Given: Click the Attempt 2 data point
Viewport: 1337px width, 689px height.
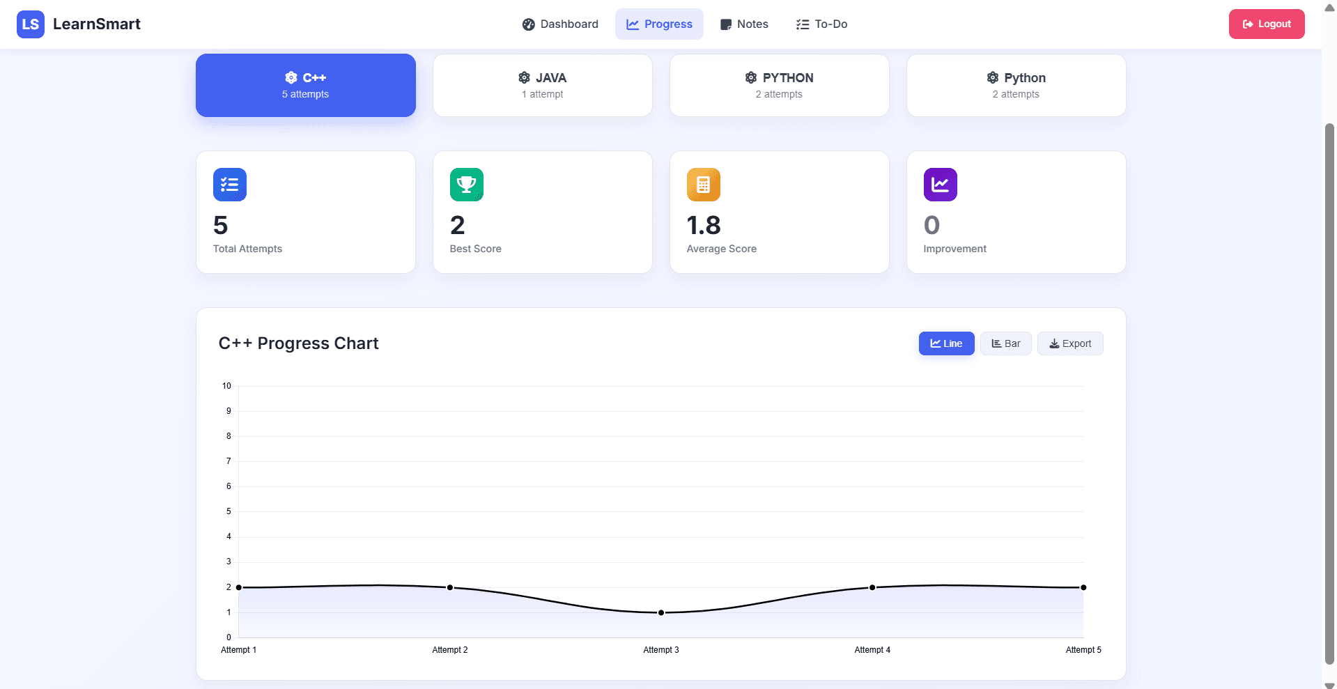Looking at the screenshot, I should (x=450, y=587).
